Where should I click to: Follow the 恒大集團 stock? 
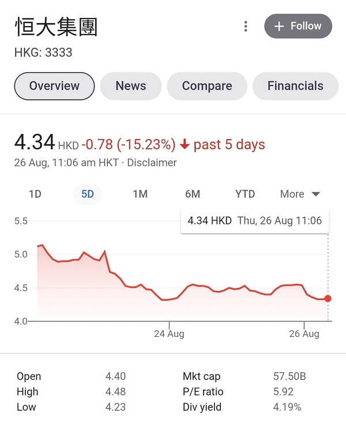298,27
